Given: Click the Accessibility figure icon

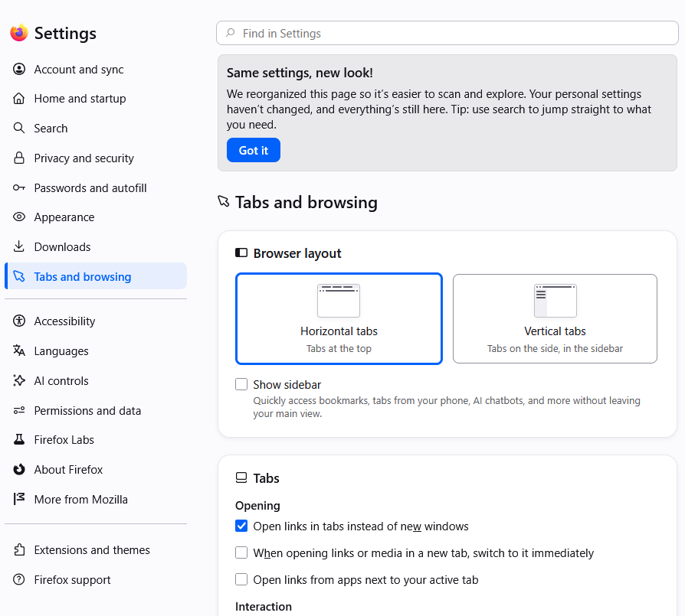Looking at the screenshot, I should click(x=19, y=321).
